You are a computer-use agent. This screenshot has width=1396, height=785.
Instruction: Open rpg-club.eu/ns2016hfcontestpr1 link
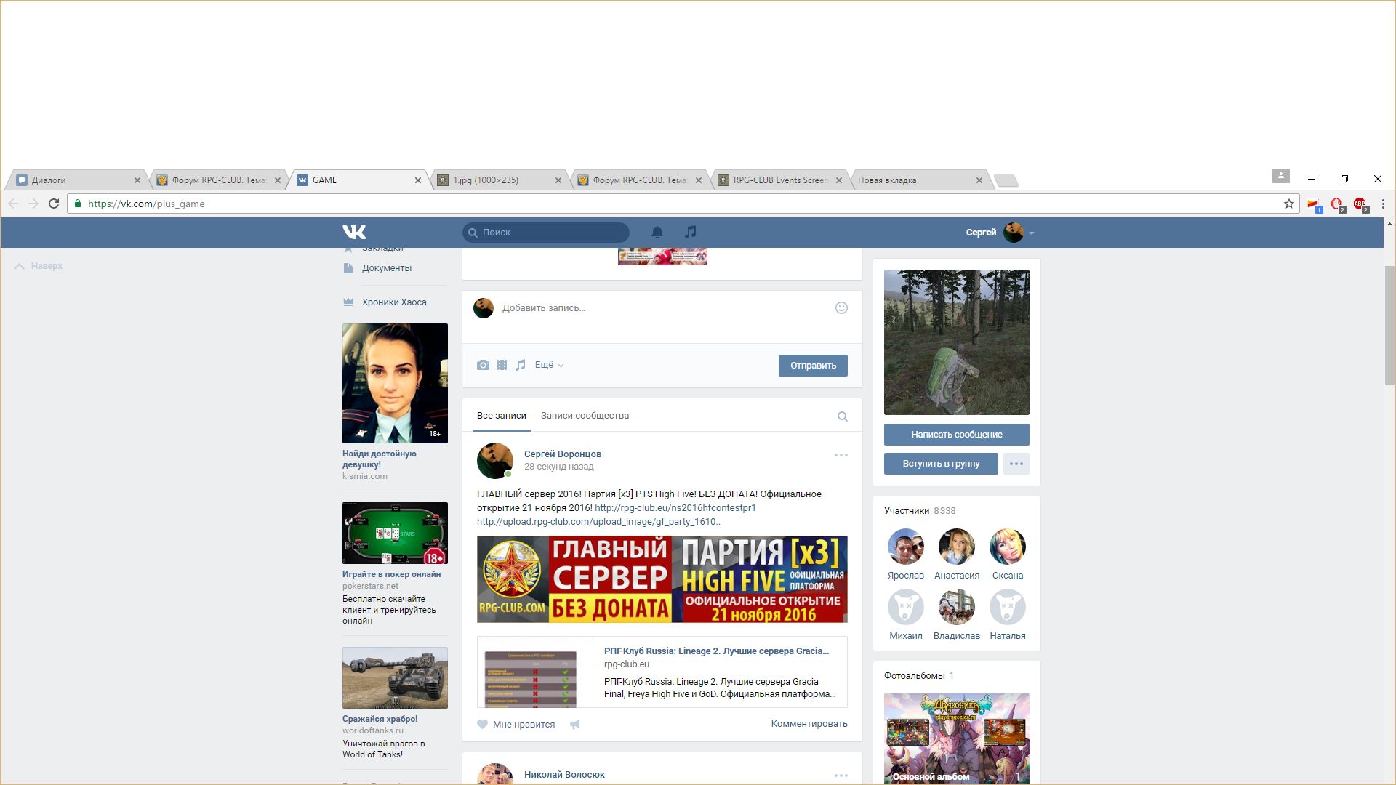coord(675,508)
